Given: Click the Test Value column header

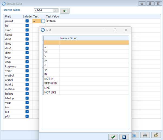Looking at the screenshot, I should 103,17.
